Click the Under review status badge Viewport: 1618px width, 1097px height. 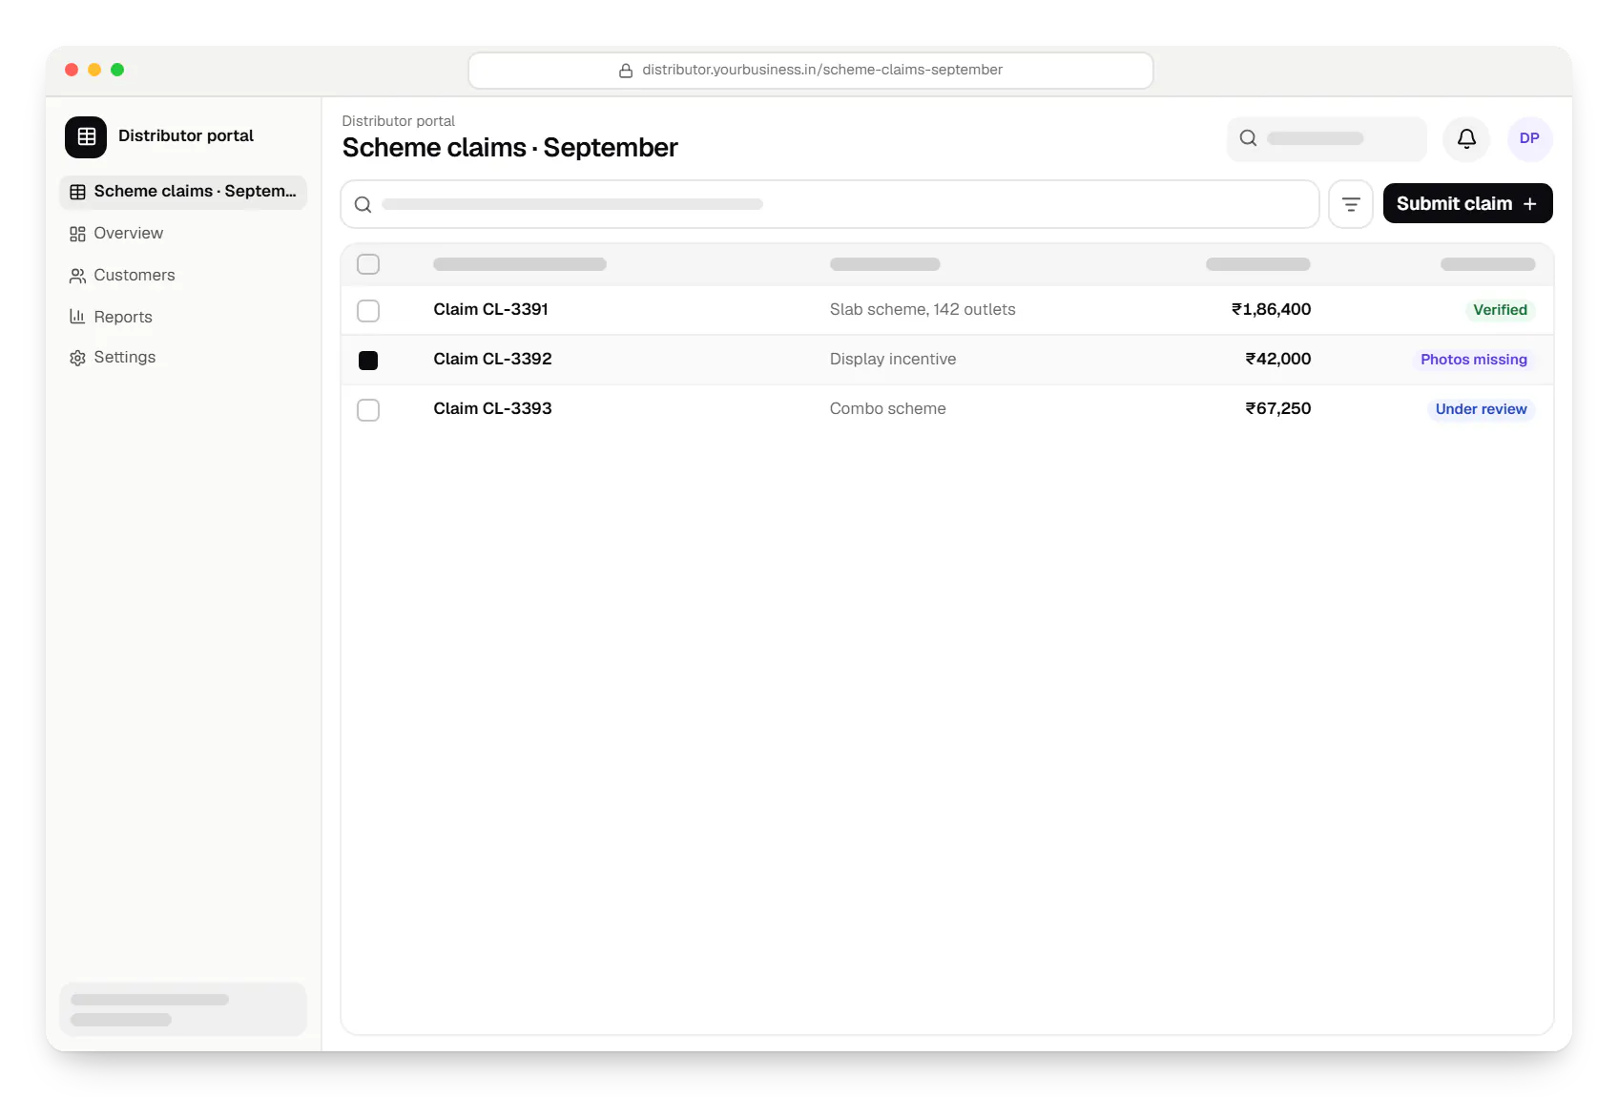tap(1481, 409)
